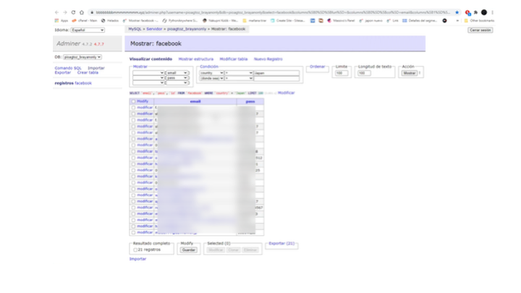This screenshot has width=521, height=293.
Task: Open the red extension icon beside the star
Action: pyautogui.click(x=467, y=12)
